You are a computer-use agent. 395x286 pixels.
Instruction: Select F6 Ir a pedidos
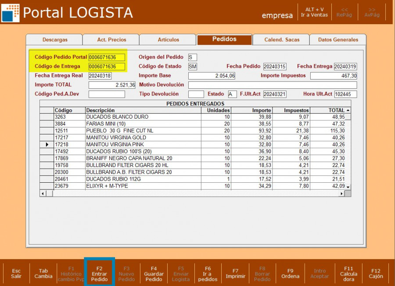(x=208, y=273)
